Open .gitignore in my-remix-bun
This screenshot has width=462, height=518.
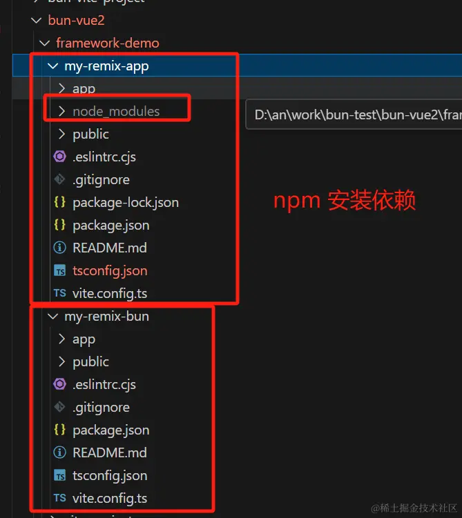(x=102, y=408)
